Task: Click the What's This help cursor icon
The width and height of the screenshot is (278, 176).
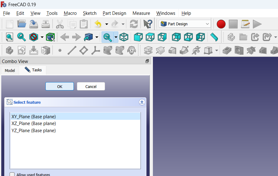Action: click(148, 24)
